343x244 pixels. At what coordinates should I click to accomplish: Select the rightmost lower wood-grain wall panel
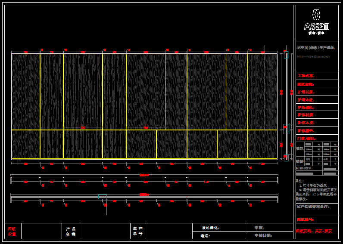click(x=262, y=144)
